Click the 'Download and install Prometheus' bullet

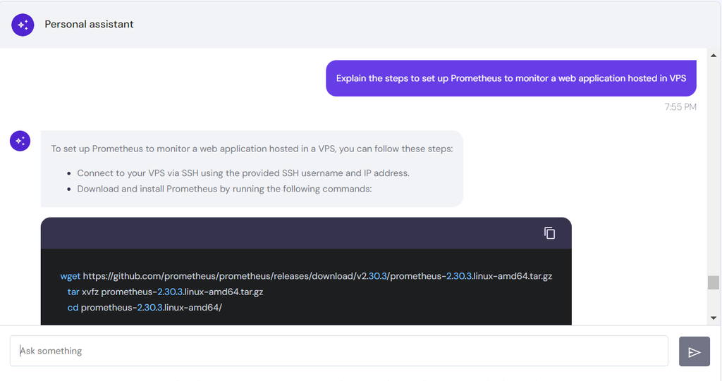point(224,189)
